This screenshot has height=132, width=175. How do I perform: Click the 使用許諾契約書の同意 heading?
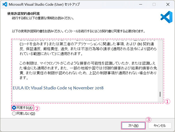tap(24, 13)
